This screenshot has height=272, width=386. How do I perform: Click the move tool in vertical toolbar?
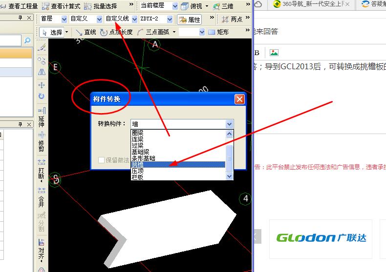pos(42,85)
